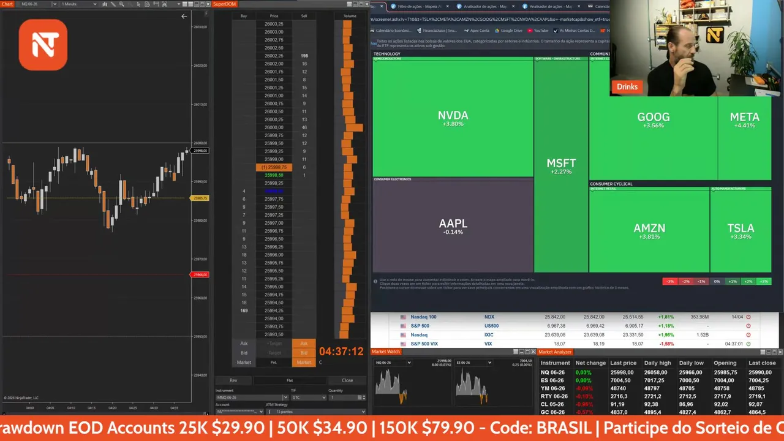This screenshot has width=784, height=441.
Task: Open the ATM Strategy 15 pontos dropdown
Action: point(316,412)
